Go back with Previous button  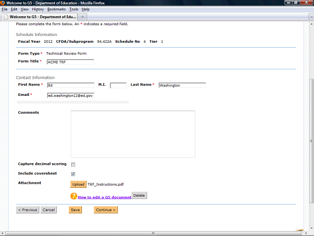(x=27, y=210)
